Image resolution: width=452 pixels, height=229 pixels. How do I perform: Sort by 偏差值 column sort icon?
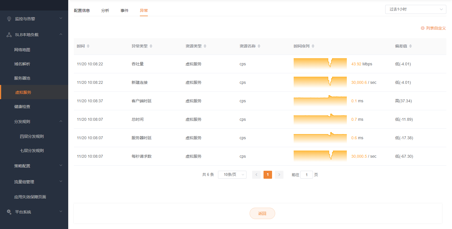pos(410,46)
